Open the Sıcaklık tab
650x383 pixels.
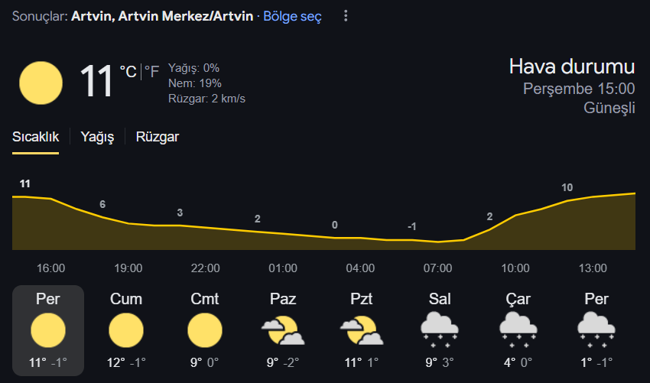coord(35,137)
